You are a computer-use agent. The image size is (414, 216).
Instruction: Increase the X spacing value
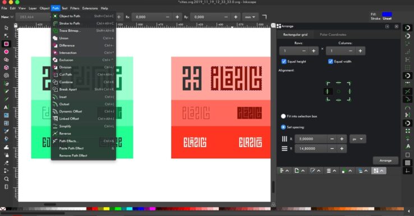[x=342, y=139]
